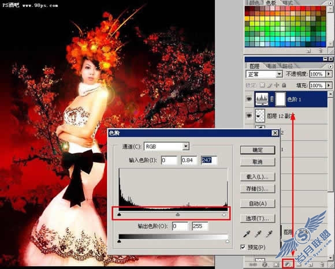This screenshot has width=335, height=269.
Task: Click the lock transparent pixels icon
Action: click(x=262, y=85)
